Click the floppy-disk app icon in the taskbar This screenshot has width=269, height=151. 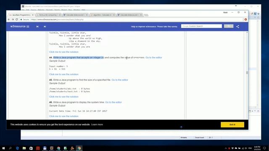(45, 148)
